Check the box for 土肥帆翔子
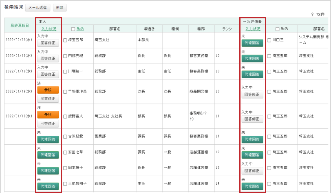Image resolution: width=331 pixels, height=194 pixels. [x=65, y=184]
